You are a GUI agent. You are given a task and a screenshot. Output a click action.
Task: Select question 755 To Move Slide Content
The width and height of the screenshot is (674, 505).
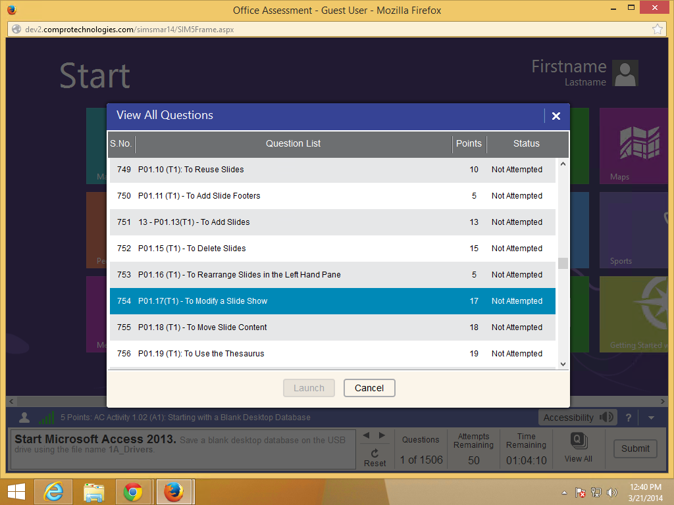(332, 327)
